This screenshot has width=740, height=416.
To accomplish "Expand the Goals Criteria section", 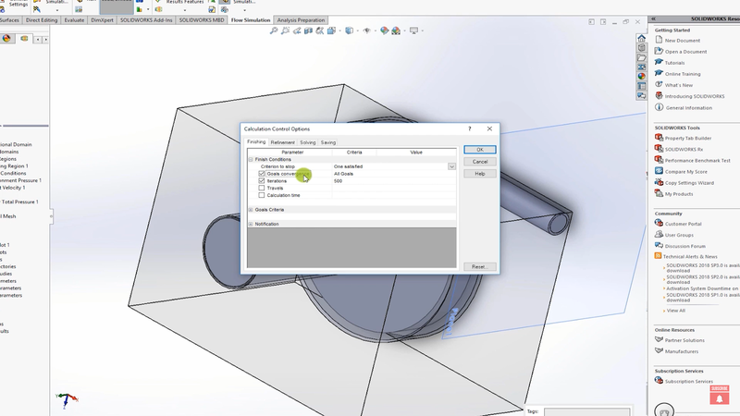I will click(x=251, y=210).
